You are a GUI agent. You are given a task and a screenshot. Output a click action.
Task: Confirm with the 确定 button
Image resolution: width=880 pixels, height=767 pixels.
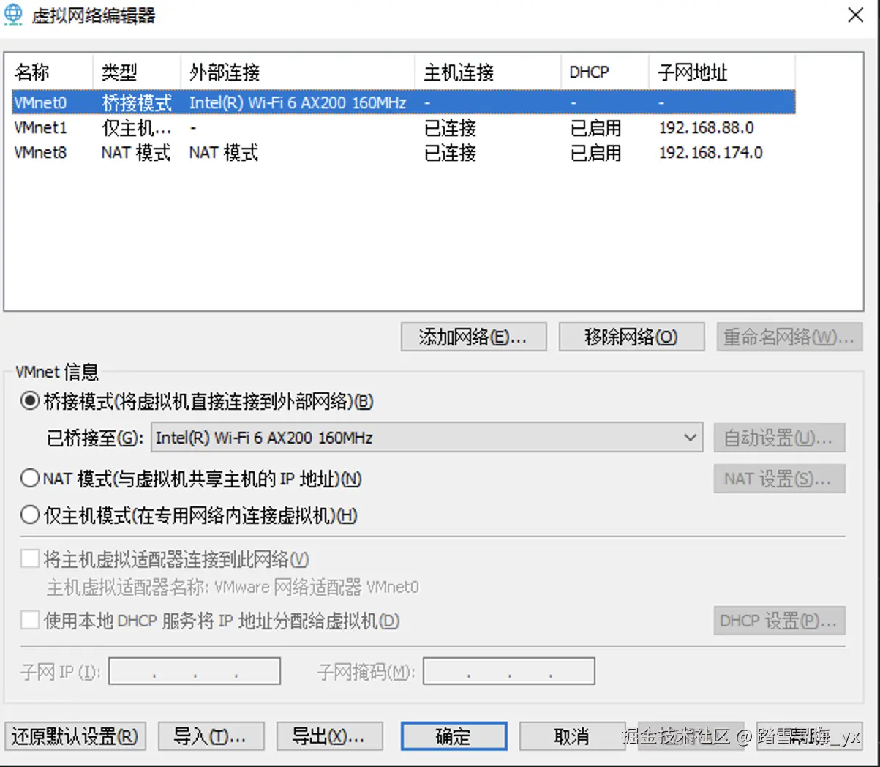coord(454,736)
